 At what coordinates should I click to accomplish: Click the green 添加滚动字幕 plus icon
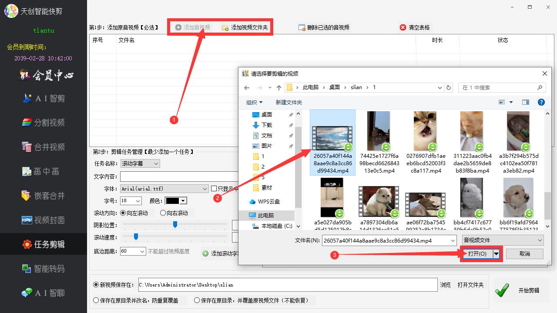(205, 253)
